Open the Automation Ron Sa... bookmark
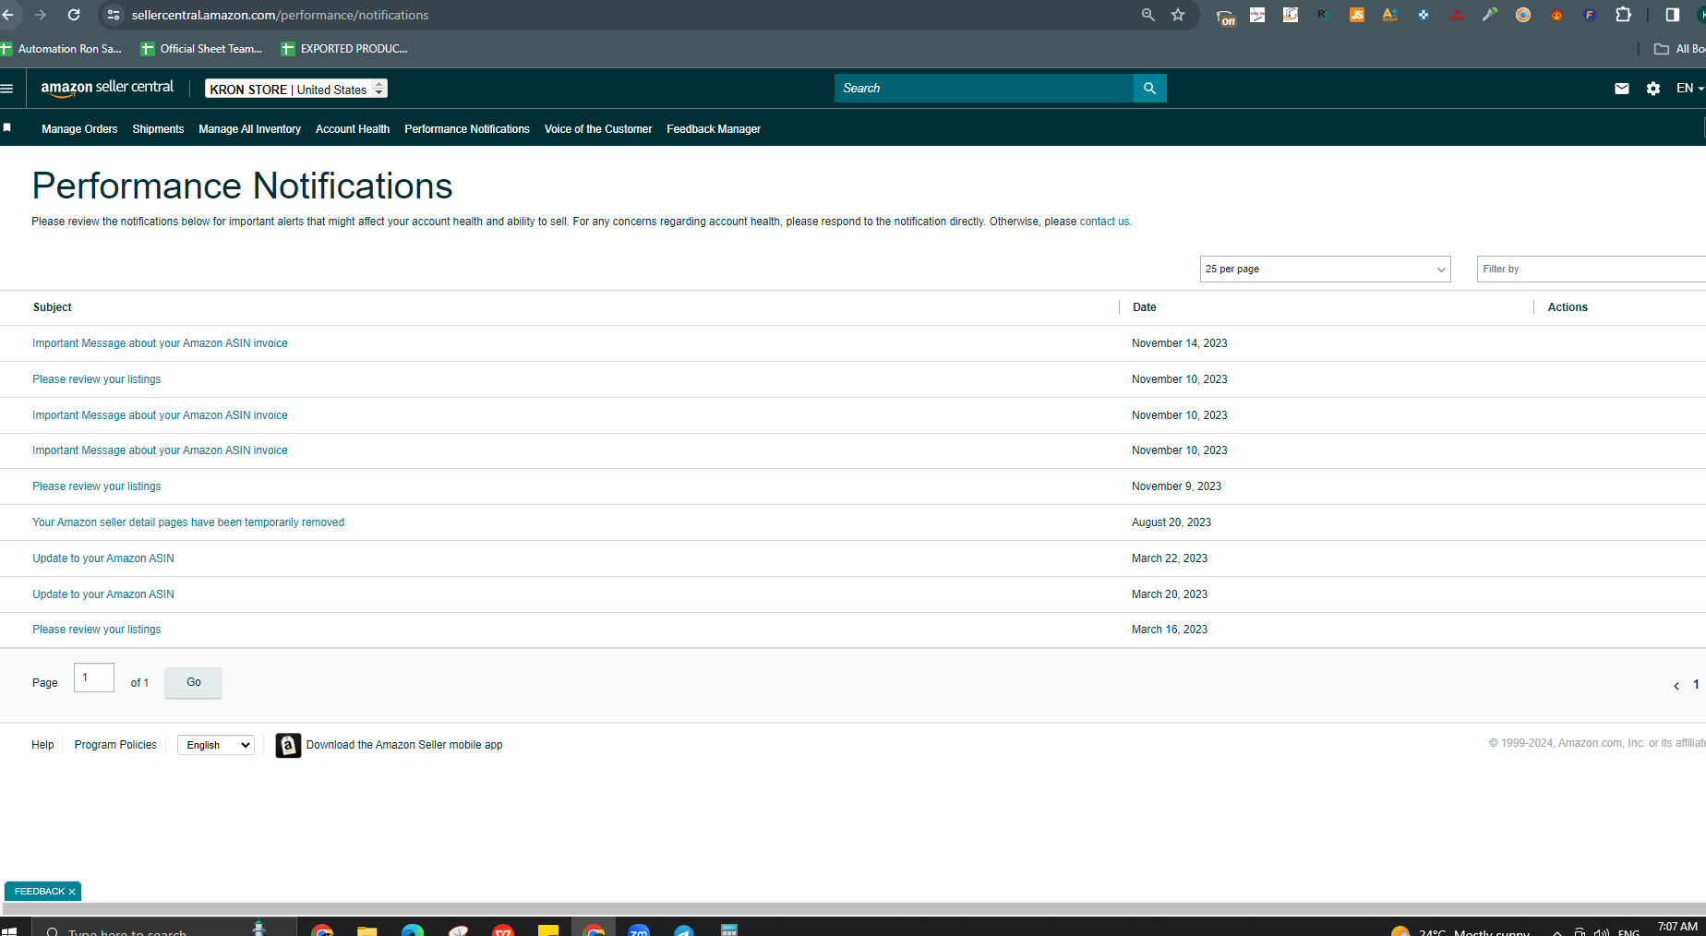Image resolution: width=1706 pixels, height=936 pixels. point(61,49)
